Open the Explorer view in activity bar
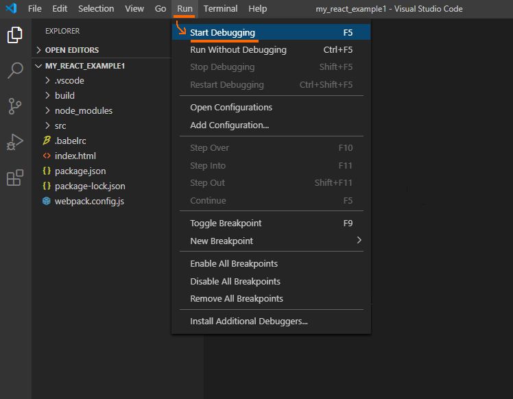The height and width of the screenshot is (399, 513). tap(15, 34)
